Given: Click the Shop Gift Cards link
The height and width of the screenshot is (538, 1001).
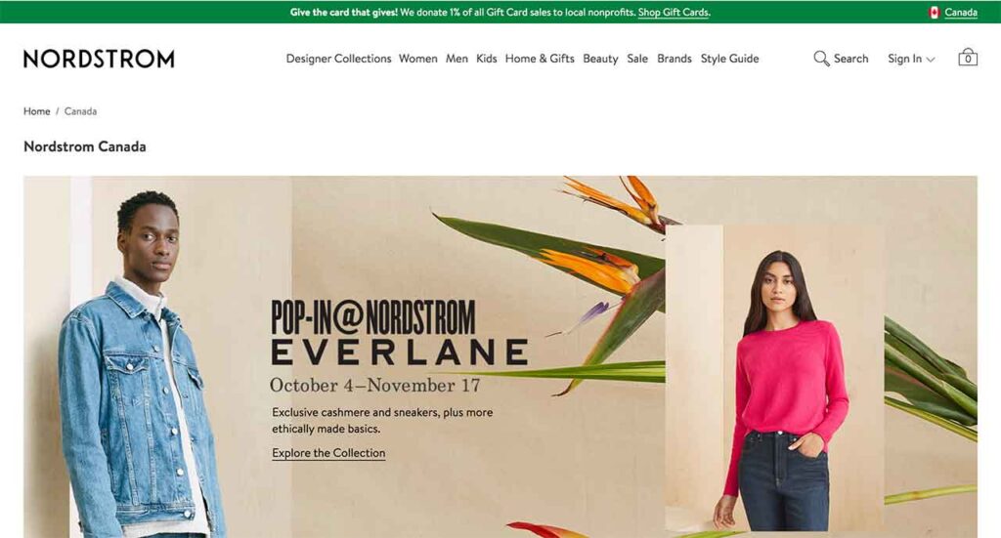Looking at the screenshot, I should 674,12.
